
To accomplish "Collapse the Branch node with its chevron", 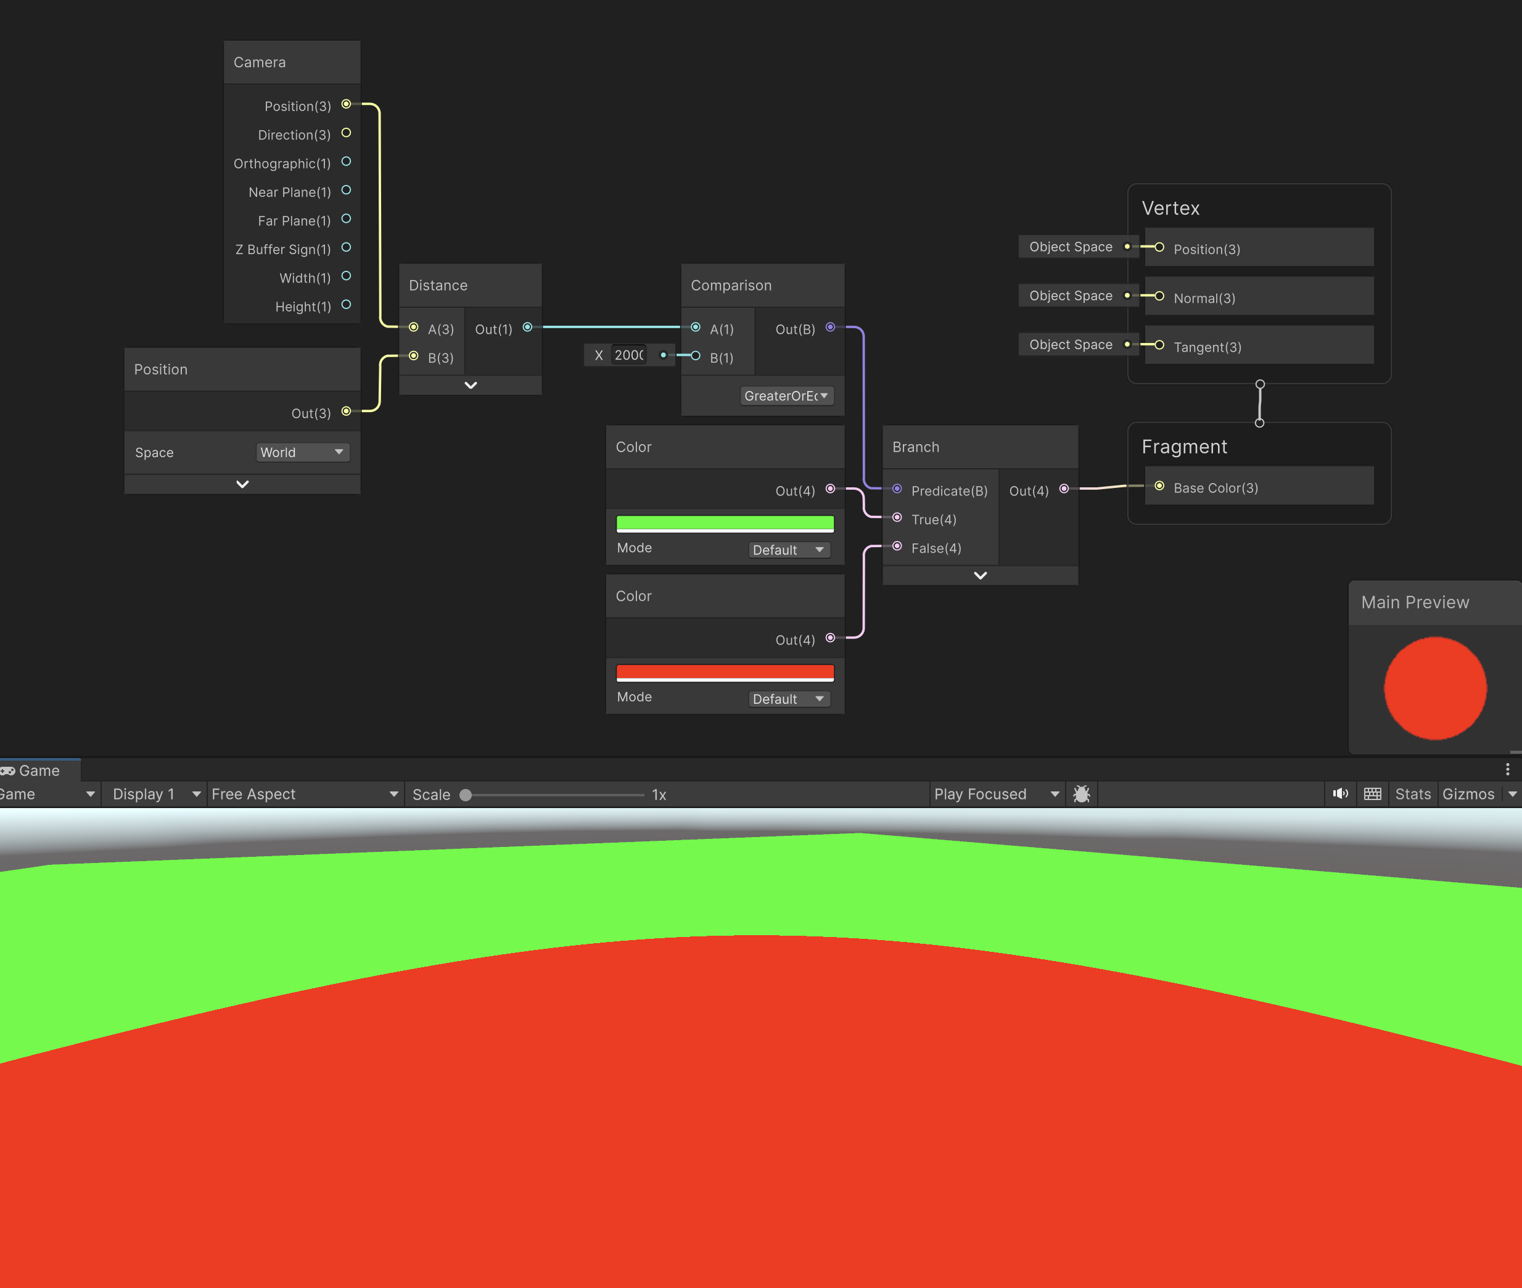I will coord(981,576).
